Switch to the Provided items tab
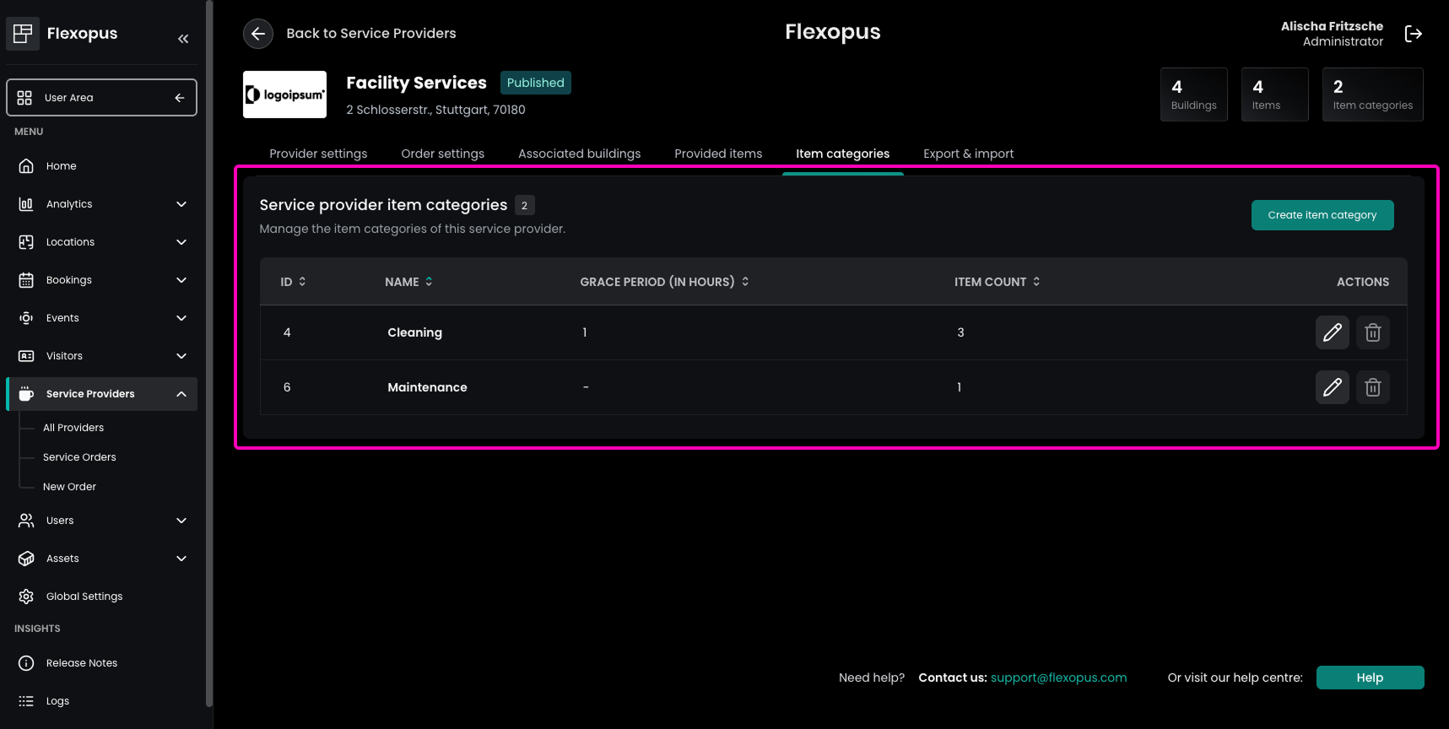 point(717,154)
